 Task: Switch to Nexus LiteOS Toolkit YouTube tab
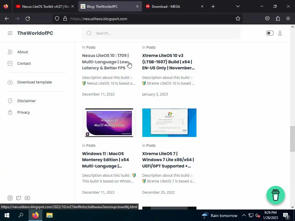(x=45, y=6)
